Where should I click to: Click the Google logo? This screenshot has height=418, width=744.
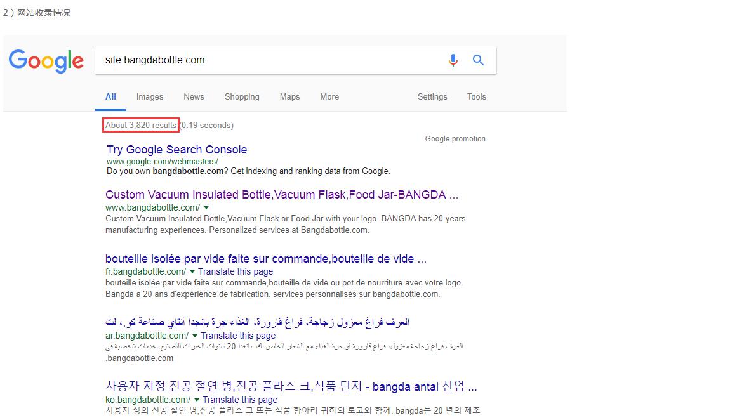pyautogui.click(x=46, y=61)
